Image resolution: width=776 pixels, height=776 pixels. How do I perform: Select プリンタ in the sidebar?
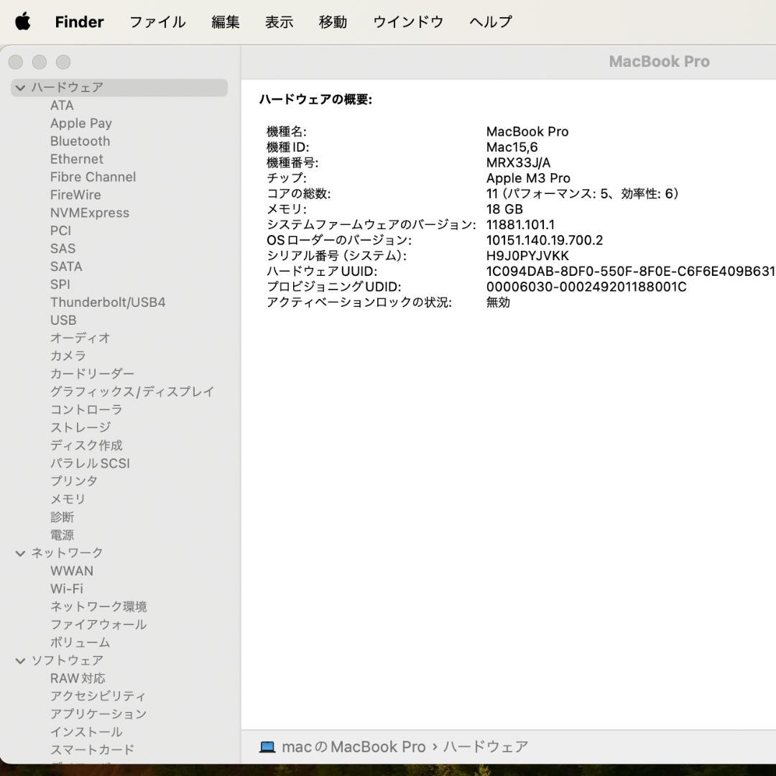tap(74, 481)
